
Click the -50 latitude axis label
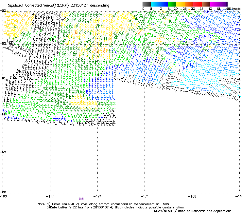click(x=3, y=11)
